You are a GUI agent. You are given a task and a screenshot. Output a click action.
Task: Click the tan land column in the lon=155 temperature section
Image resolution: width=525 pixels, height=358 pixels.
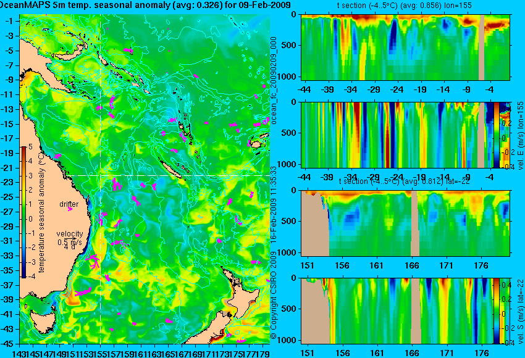pyautogui.click(x=482, y=47)
